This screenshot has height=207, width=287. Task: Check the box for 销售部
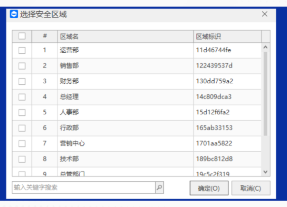coord(22,66)
